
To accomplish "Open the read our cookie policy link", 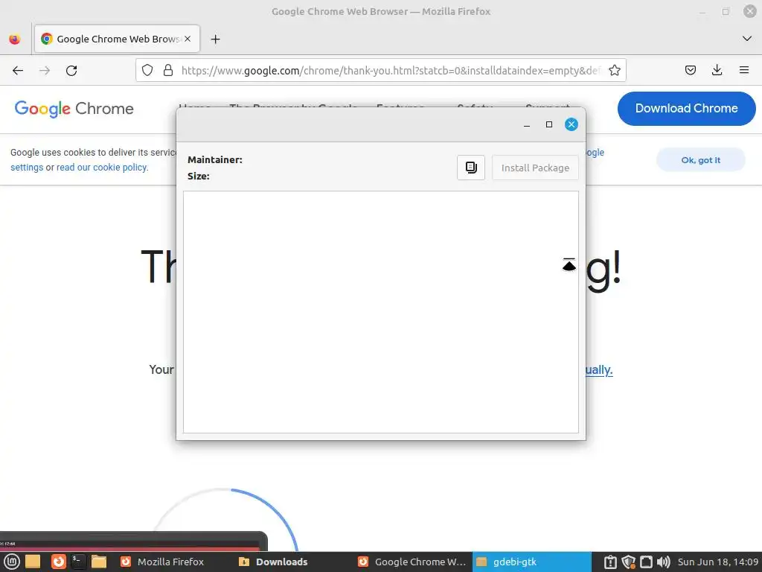I will coord(102,168).
